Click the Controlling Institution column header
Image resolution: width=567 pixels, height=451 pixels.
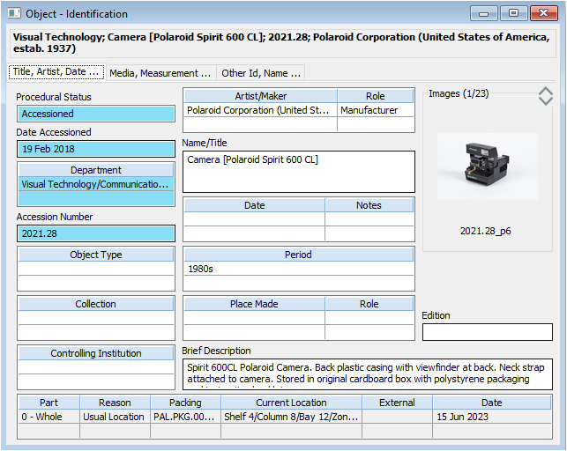pos(96,353)
